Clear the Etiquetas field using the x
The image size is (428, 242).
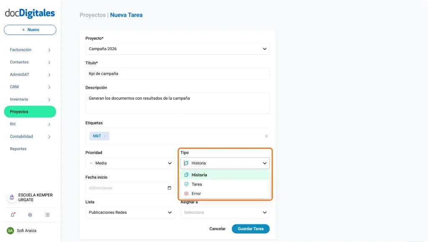pos(266,136)
